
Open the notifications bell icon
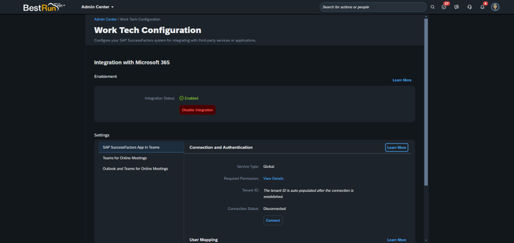coord(482,7)
